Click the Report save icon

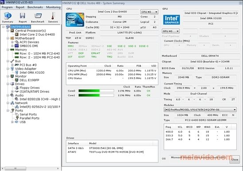(x=23, y=16)
